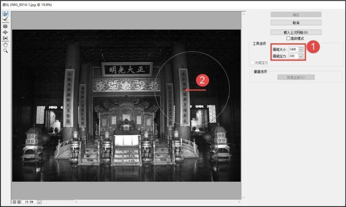This screenshot has width=346, height=207.
Task: Select the Zoom magnifier tool
Action: (5, 51)
